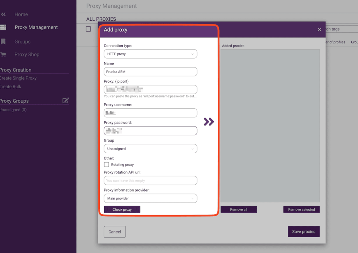Expand the Group dropdown showing Unassigned

click(150, 149)
